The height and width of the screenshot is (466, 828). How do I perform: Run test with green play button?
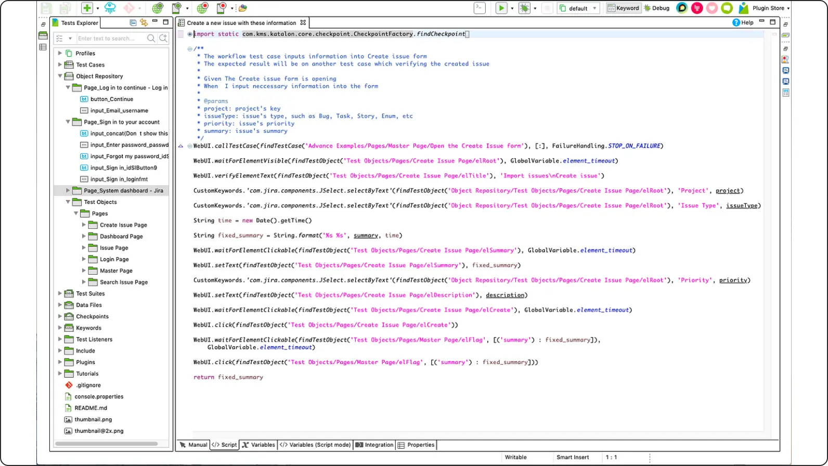point(501,8)
